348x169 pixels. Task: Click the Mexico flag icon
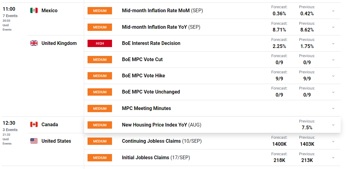point(34,11)
